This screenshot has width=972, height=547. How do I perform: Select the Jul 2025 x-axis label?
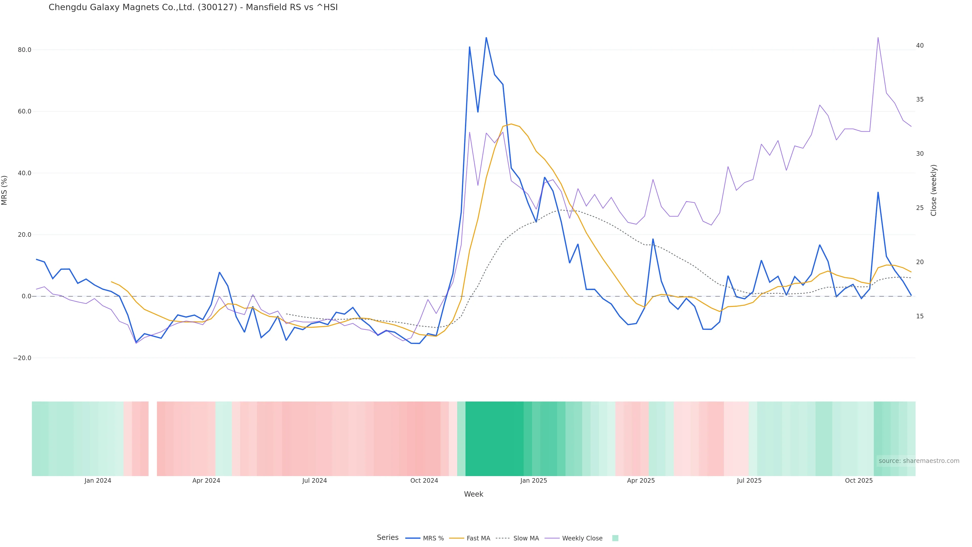[749, 481]
